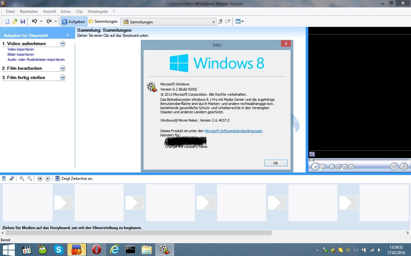Open File Explorer from the taskbar
The image size is (411, 256).
click(x=147, y=250)
